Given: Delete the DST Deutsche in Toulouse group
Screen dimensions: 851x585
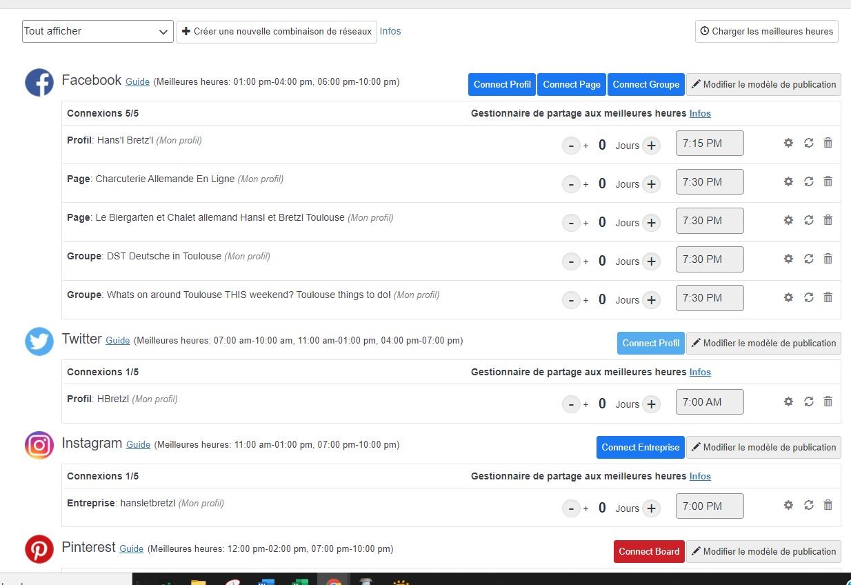Looking at the screenshot, I should pos(828,259).
